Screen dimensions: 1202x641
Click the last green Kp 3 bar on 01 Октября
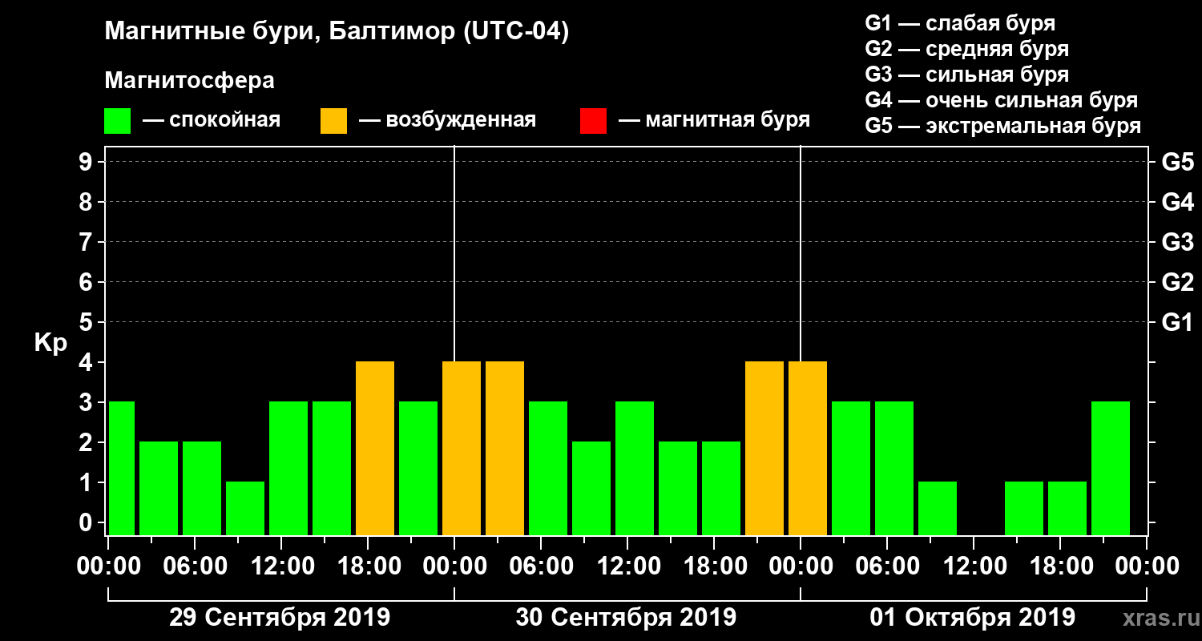click(1111, 468)
